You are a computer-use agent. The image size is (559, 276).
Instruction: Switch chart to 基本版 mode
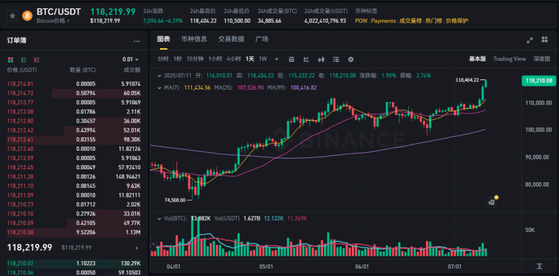[x=477, y=59]
